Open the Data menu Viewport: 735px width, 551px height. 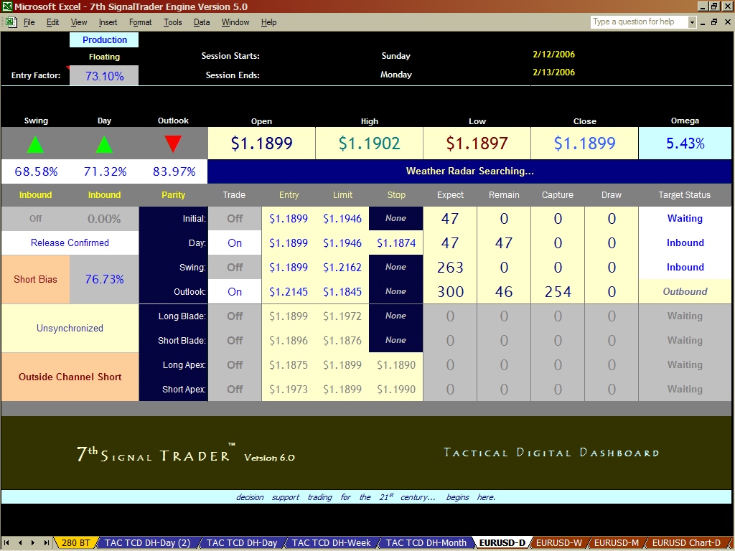coord(202,22)
